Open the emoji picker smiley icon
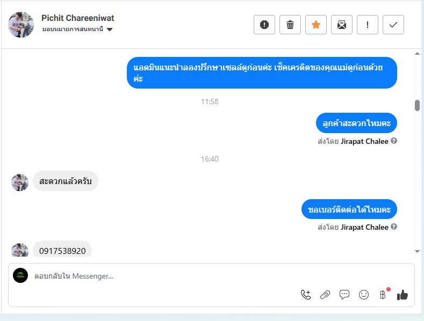Image resolution: width=424 pixels, height=321 pixels. click(364, 295)
